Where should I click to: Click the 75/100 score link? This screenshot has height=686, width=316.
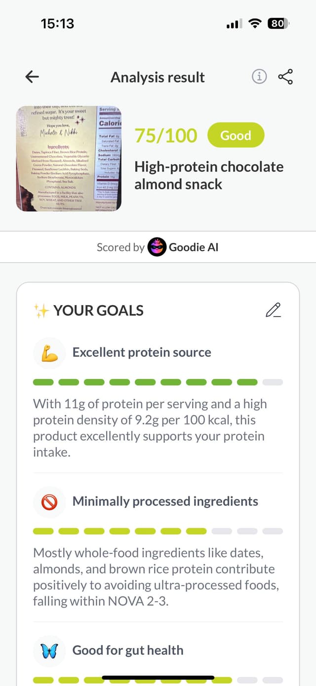(166, 135)
